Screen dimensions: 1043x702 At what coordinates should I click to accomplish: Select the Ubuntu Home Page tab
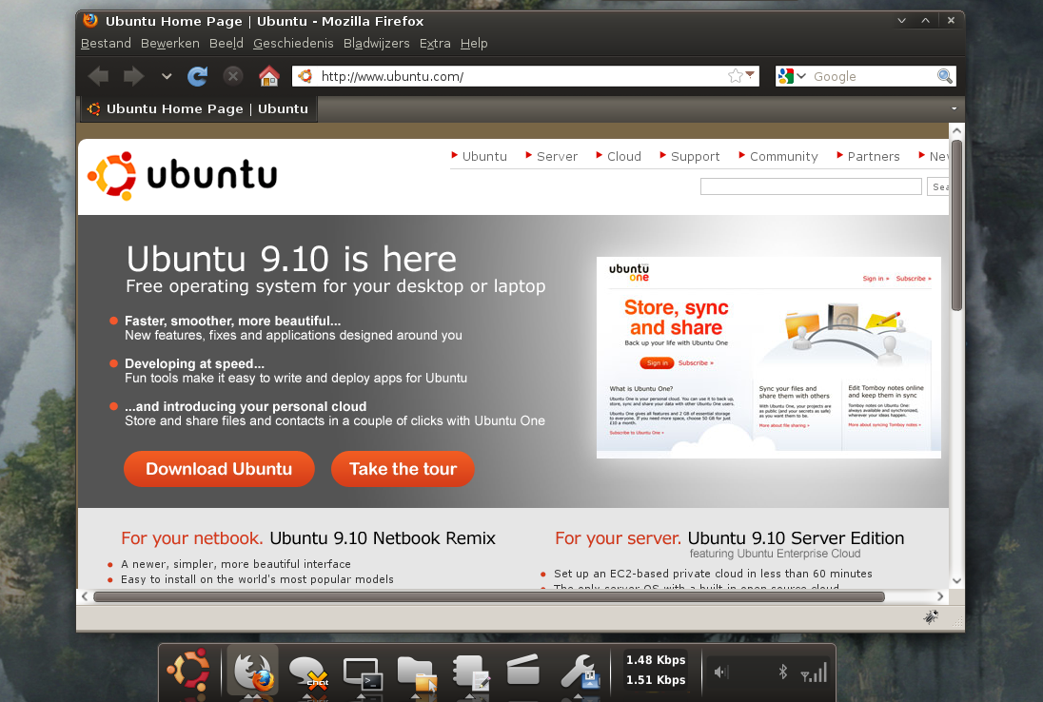point(199,109)
